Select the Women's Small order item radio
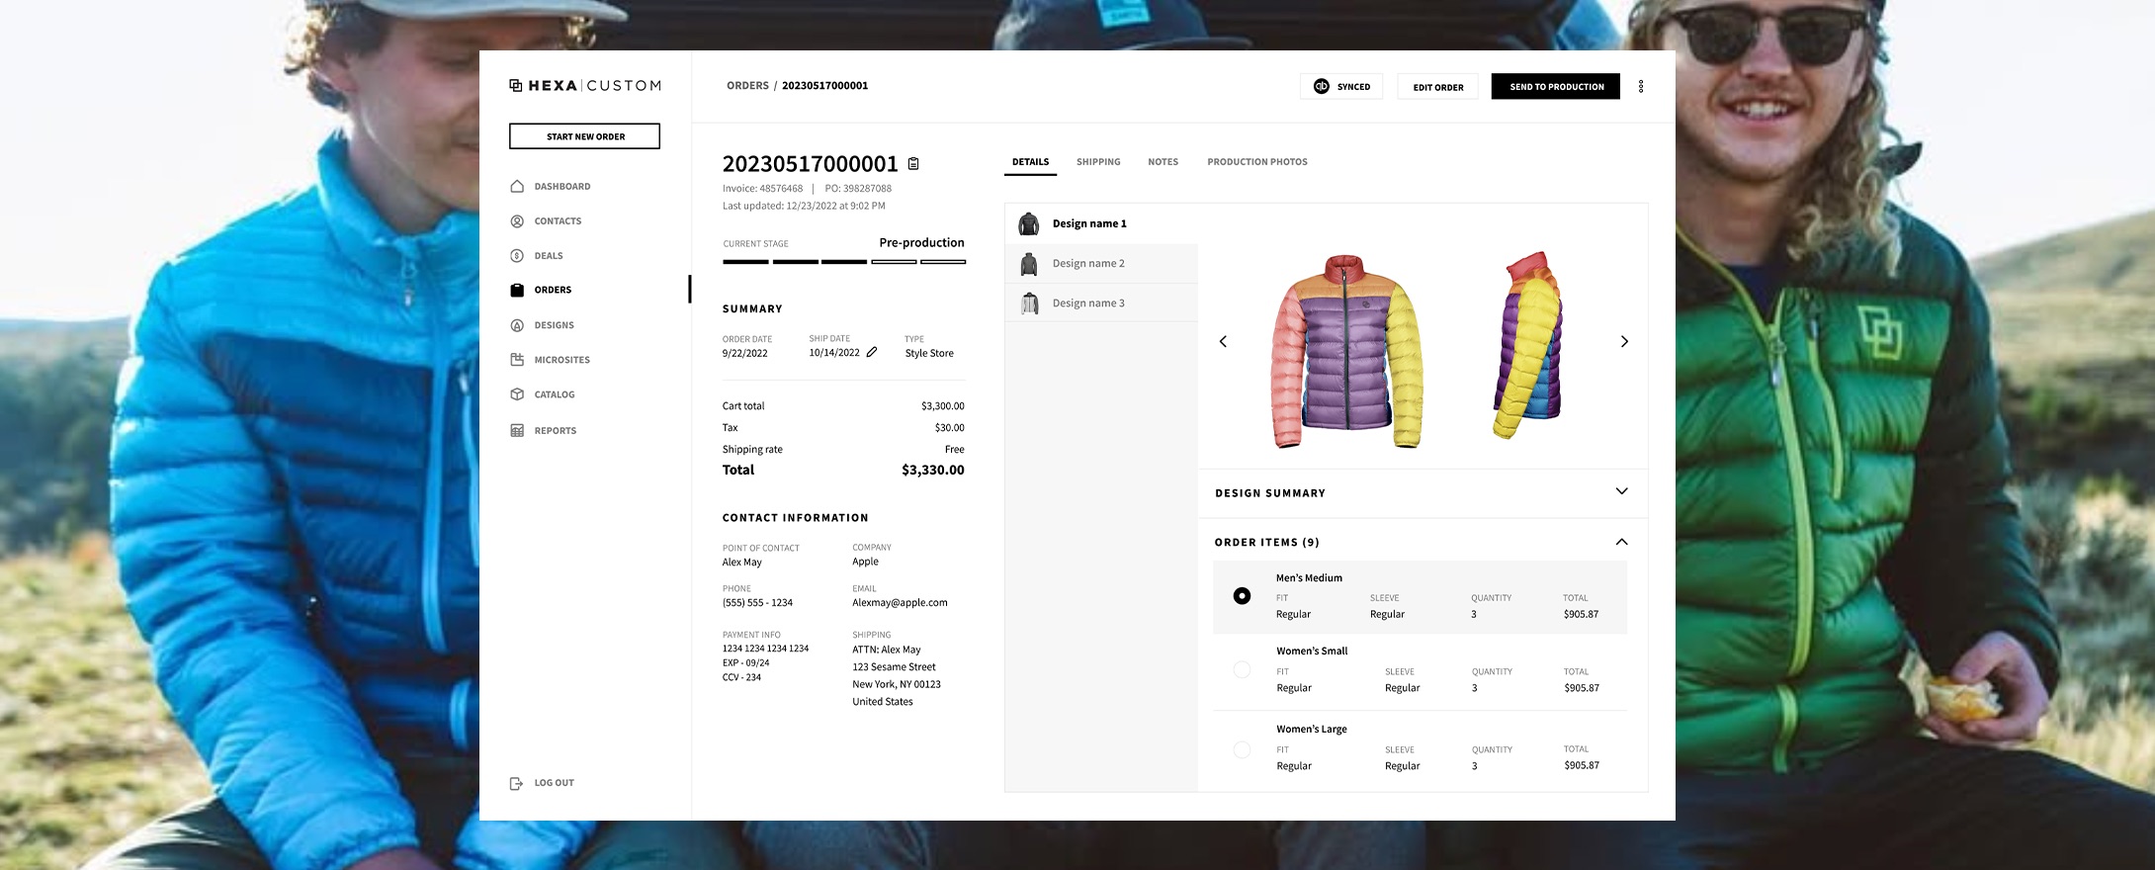Image resolution: width=2155 pixels, height=870 pixels. (1242, 670)
